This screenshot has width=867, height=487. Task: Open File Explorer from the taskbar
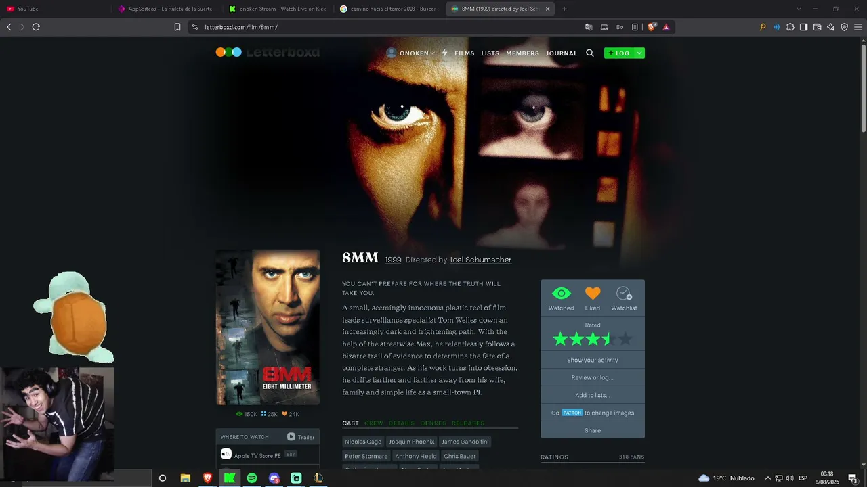click(185, 478)
